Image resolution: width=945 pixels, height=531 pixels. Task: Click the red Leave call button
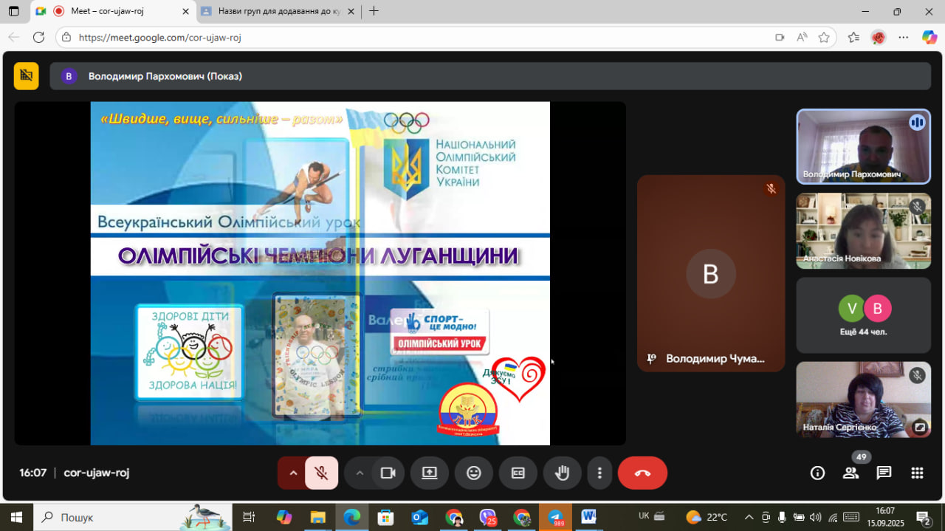click(642, 473)
